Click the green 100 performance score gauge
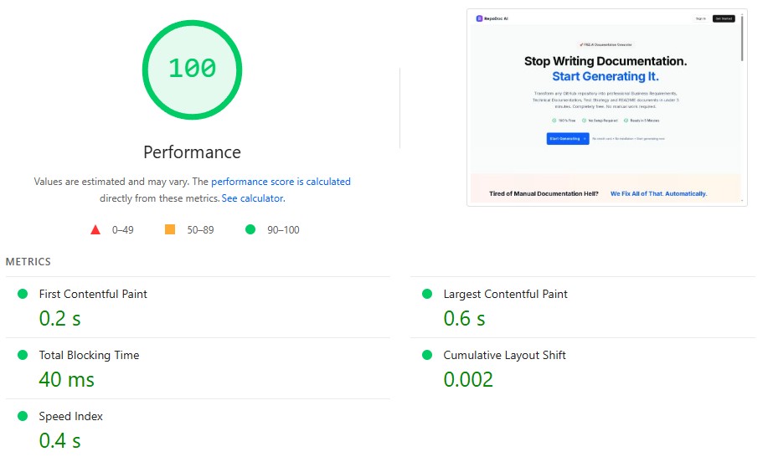This screenshot has width=773, height=457. pos(192,69)
